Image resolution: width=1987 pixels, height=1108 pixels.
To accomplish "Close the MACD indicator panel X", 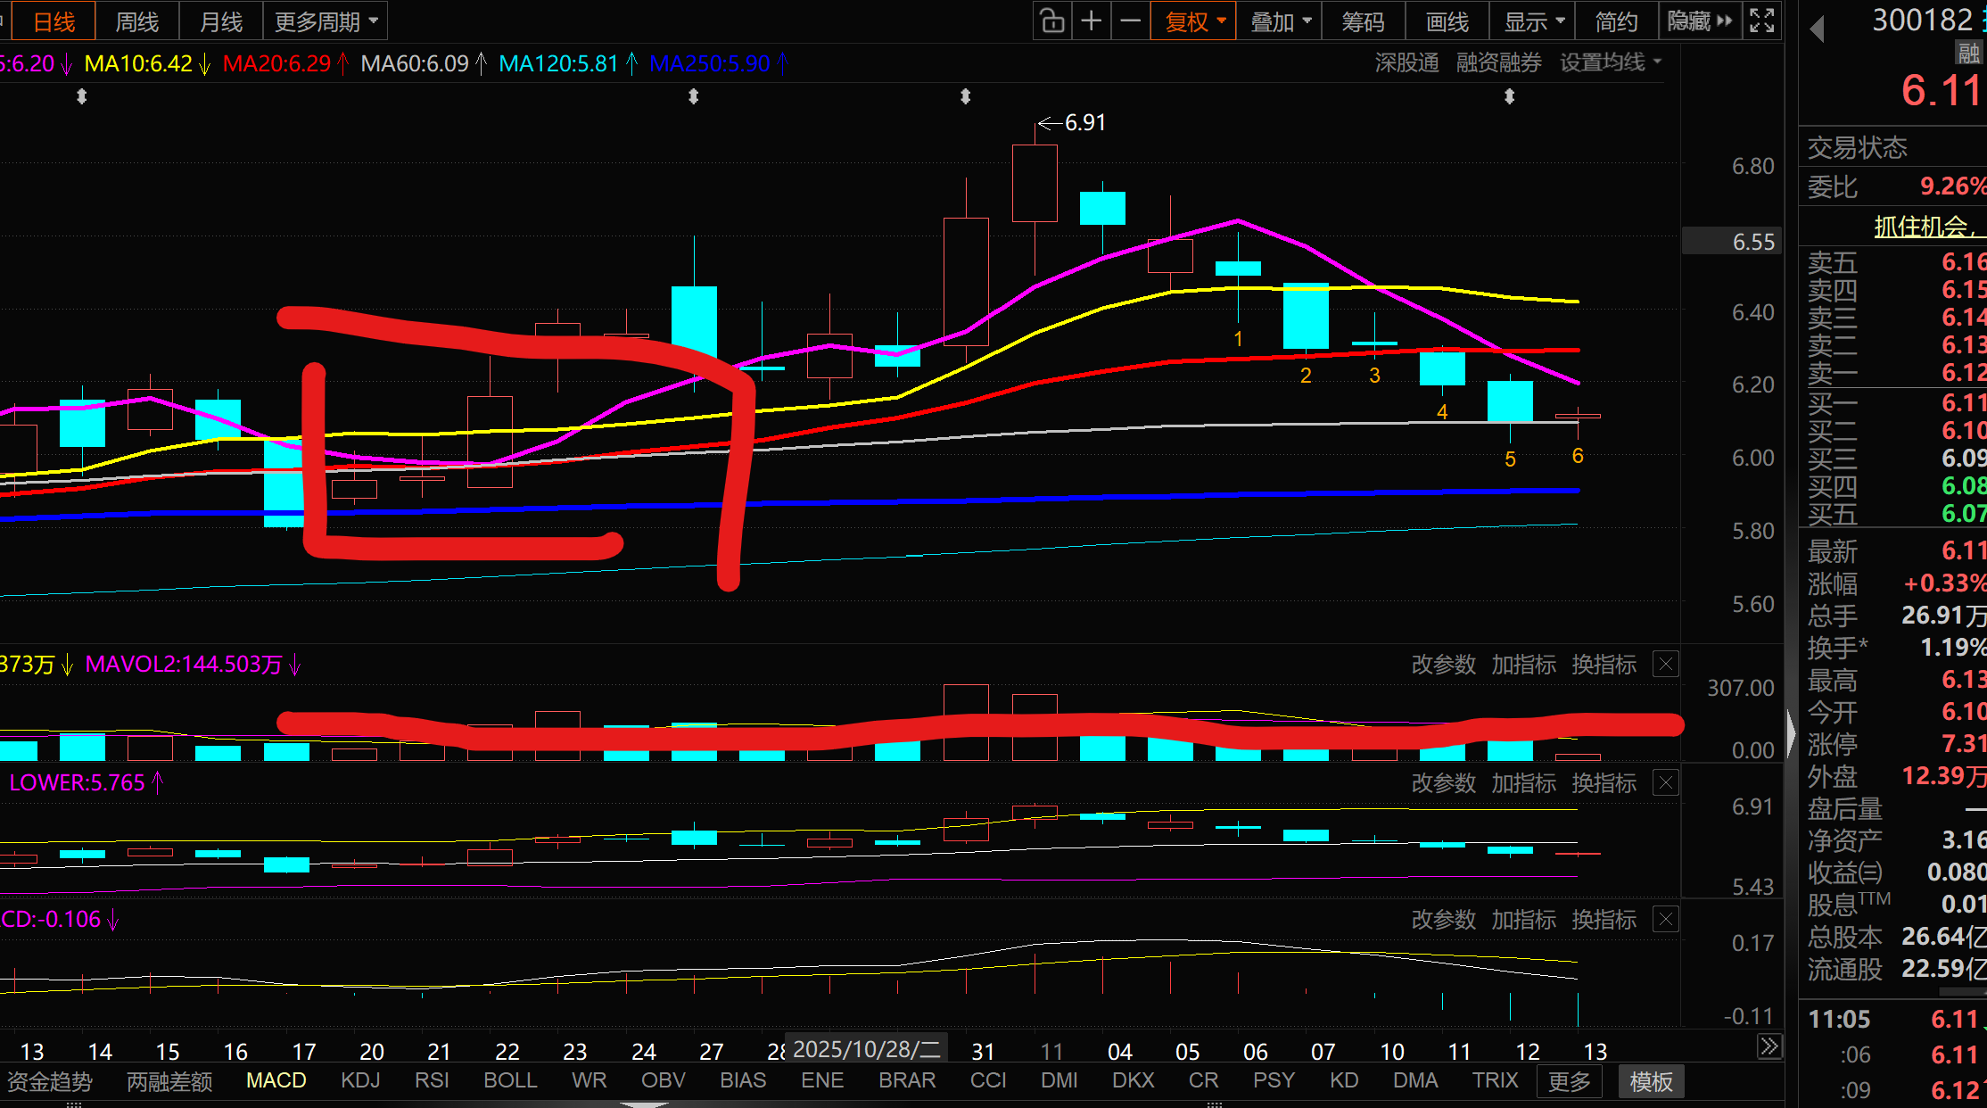I will click(1665, 919).
